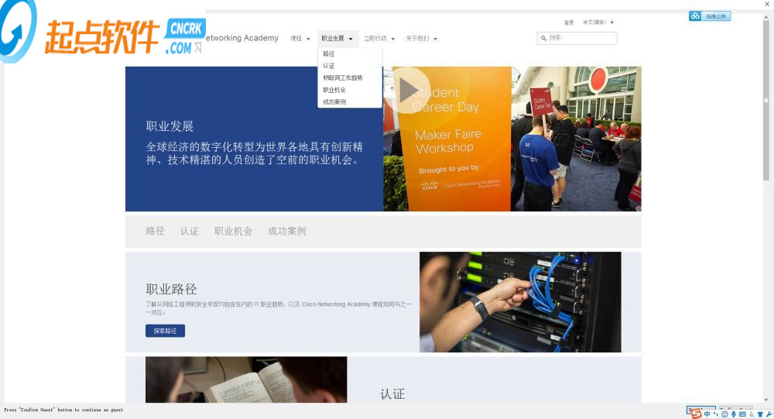
Task: Jump to 成功案例 in the gray section bar
Action: [287, 231]
